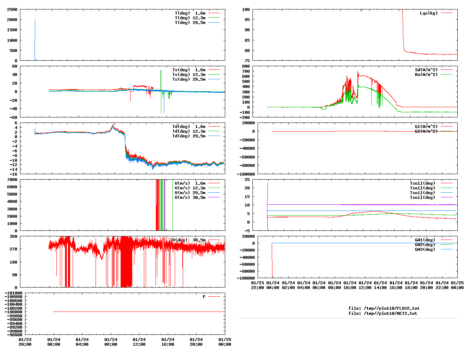Click the 'GW1(deg)' legend entry
The image size is (465, 349).
pos(425,240)
